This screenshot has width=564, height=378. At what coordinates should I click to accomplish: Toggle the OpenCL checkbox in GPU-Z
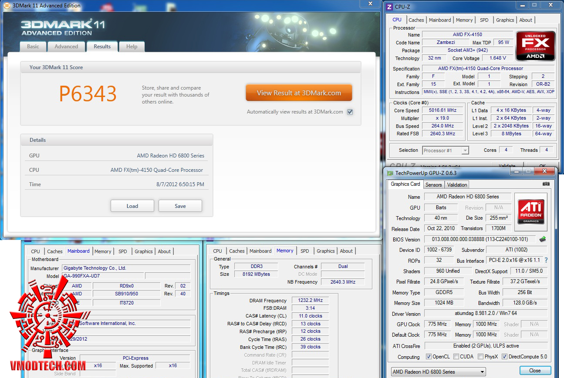click(429, 357)
